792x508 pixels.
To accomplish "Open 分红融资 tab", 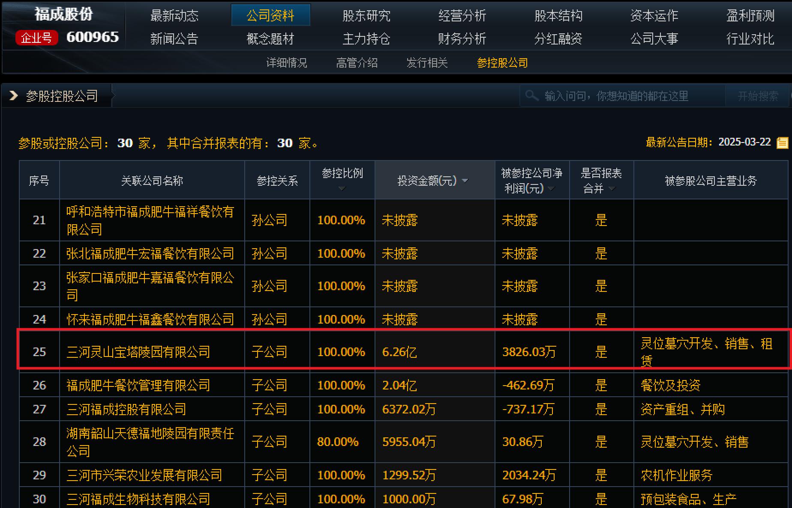I will click(558, 39).
